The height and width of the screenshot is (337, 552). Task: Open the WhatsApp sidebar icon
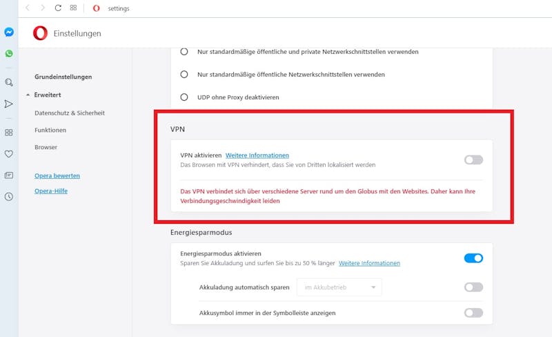pos(9,54)
